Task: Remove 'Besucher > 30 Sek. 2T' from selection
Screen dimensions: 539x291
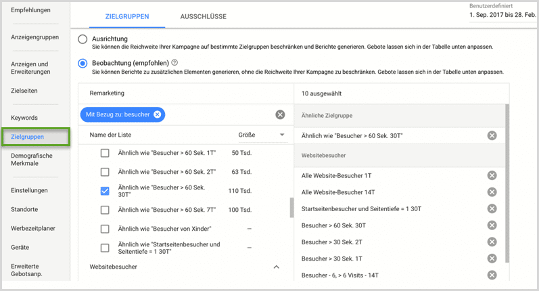Action: [x=492, y=242]
